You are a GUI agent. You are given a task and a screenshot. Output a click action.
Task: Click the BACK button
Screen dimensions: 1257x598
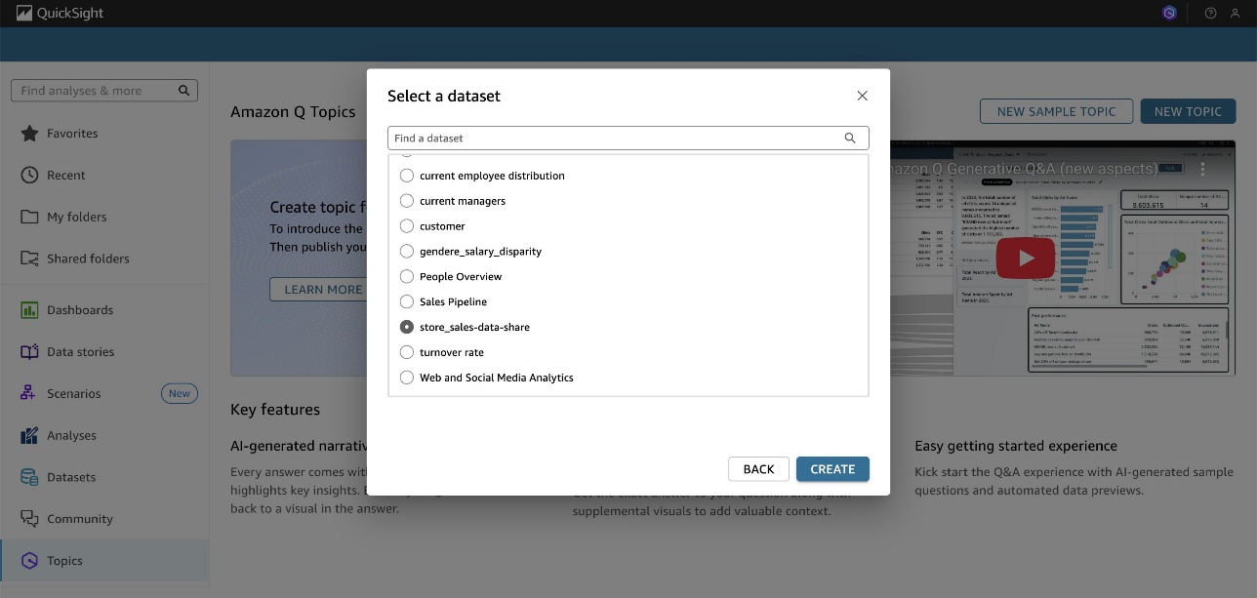pos(758,469)
